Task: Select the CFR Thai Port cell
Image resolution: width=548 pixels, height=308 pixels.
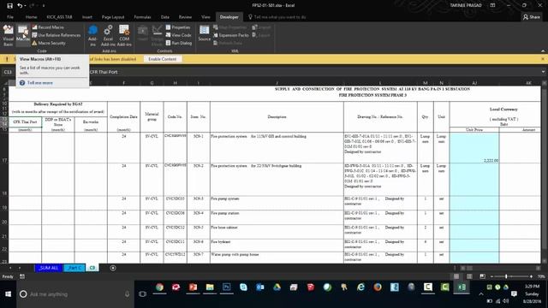Action: tap(25, 121)
